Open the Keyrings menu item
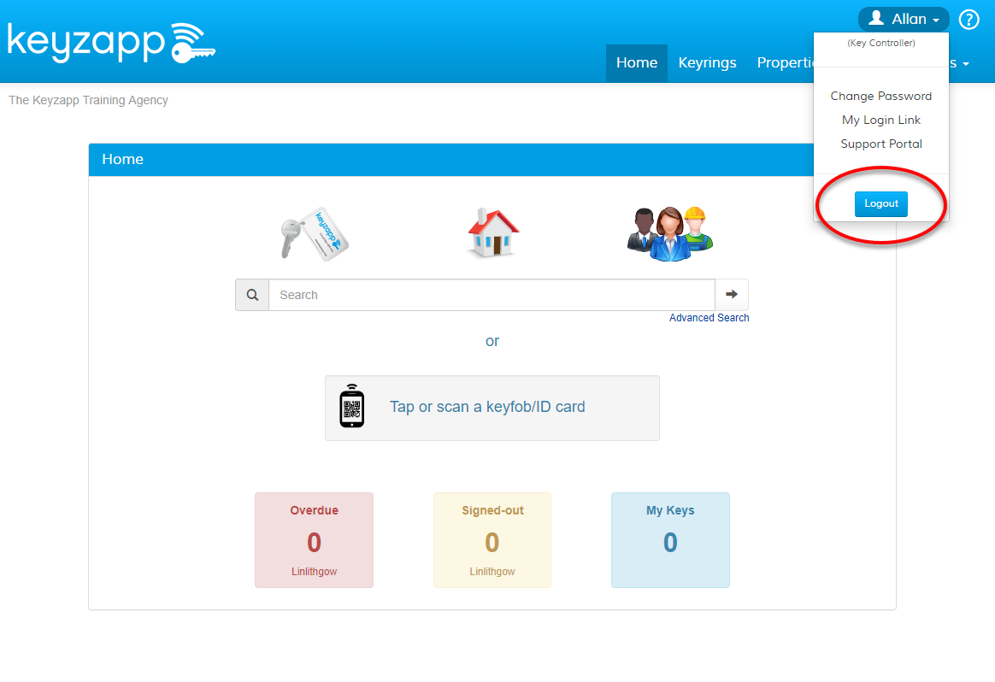The height and width of the screenshot is (682, 995). click(707, 62)
